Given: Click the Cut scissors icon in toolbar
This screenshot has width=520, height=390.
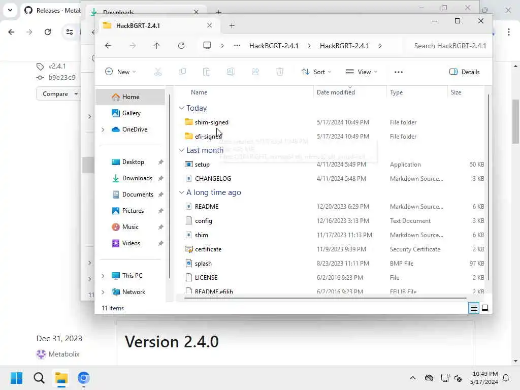Looking at the screenshot, I should tap(158, 72).
